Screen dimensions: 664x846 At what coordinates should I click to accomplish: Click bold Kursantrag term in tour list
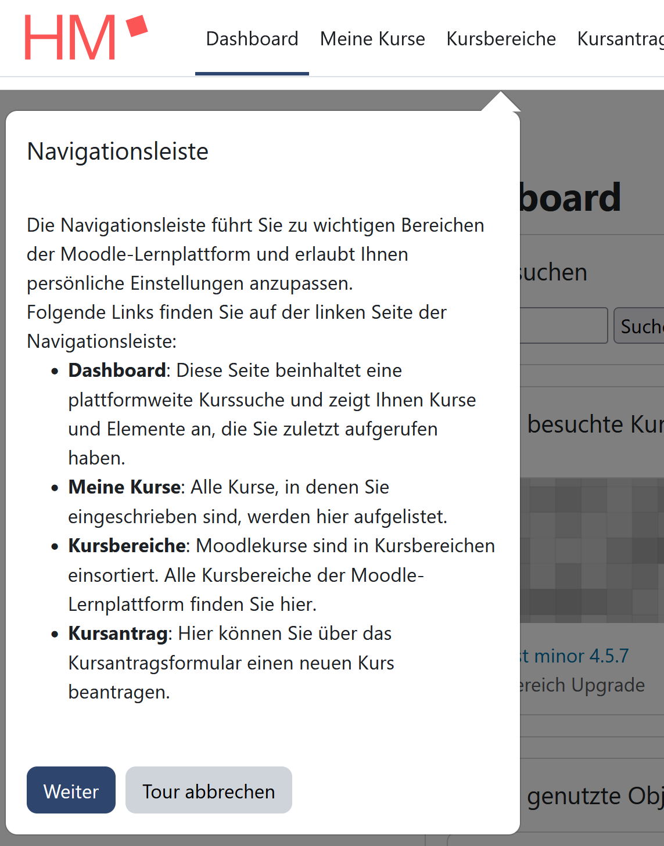click(x=118, y=633)
